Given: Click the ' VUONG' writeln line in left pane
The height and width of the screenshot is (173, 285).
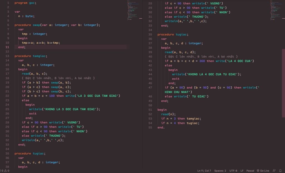Looking at the screenshot, I should (x=51, y=122).
